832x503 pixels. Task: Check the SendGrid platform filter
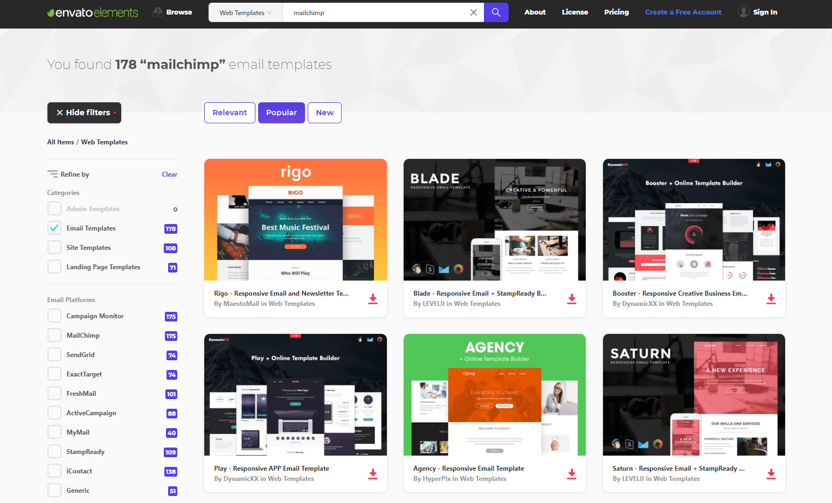pos(54,355)
